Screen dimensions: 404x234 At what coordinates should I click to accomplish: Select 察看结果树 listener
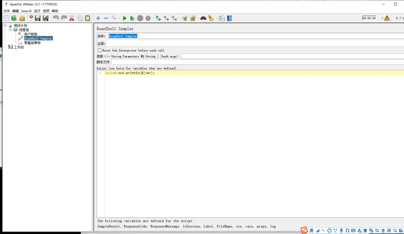coord(32,43)
